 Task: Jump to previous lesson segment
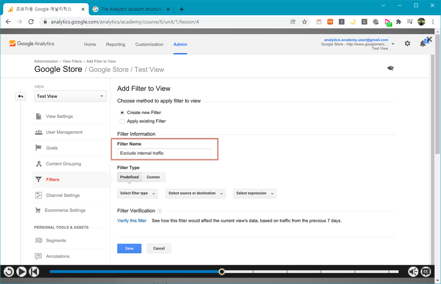click(x=33, y=272)
